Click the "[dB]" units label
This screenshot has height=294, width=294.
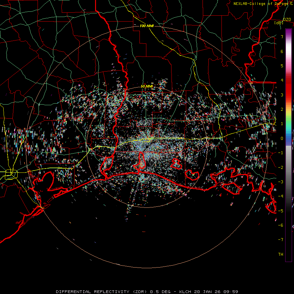click(279, 23)
